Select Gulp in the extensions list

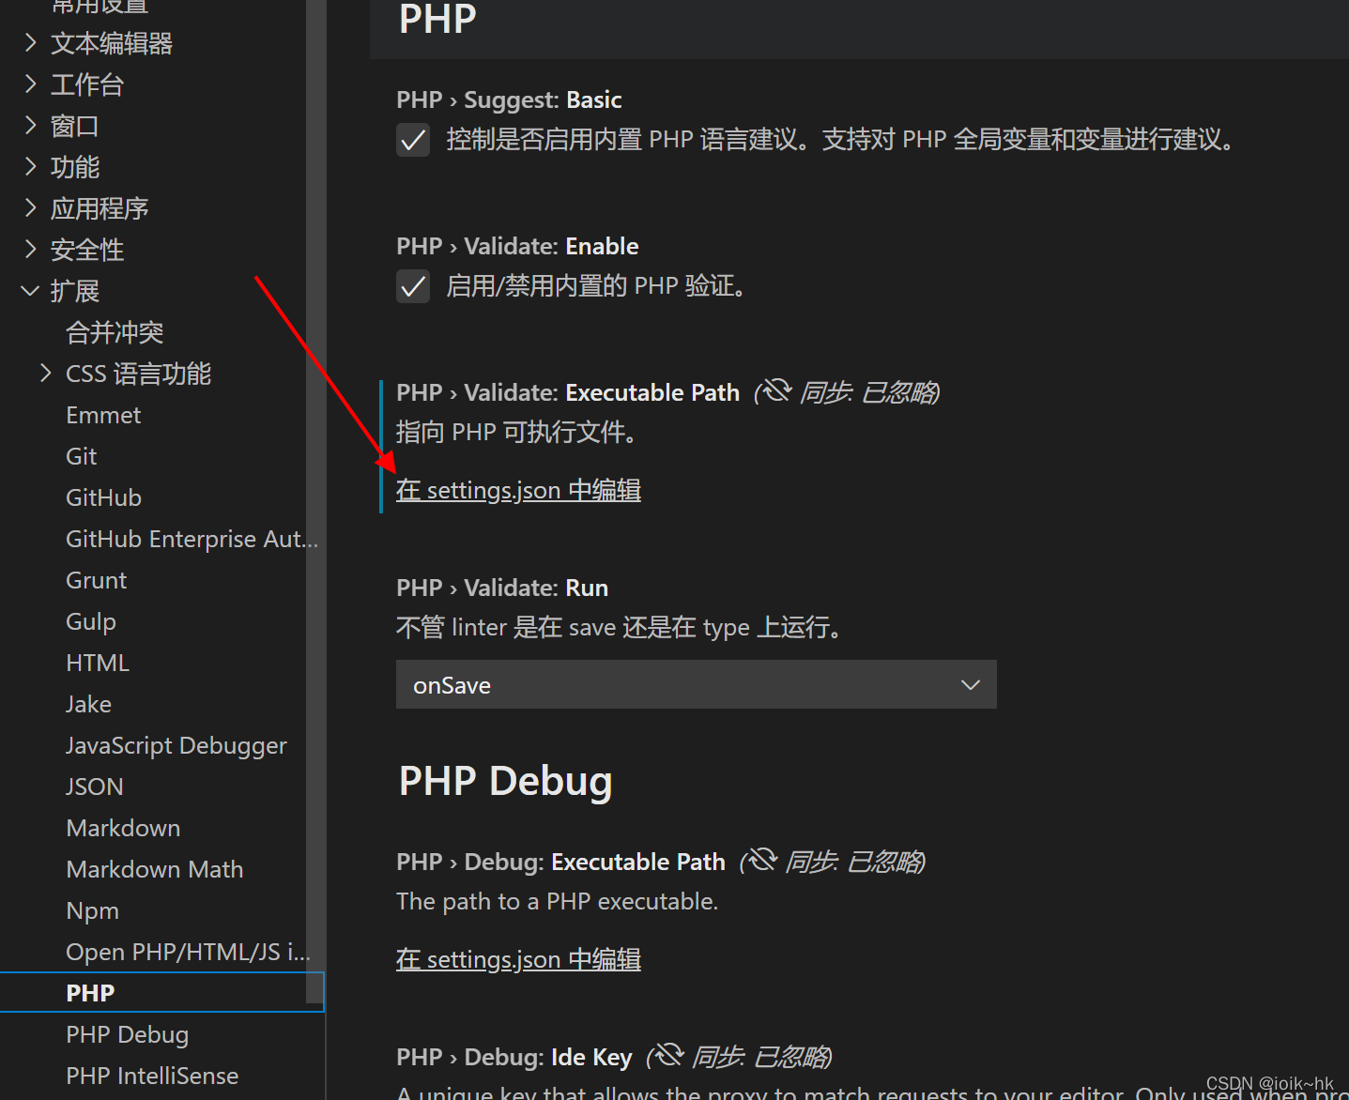point(91,621)
